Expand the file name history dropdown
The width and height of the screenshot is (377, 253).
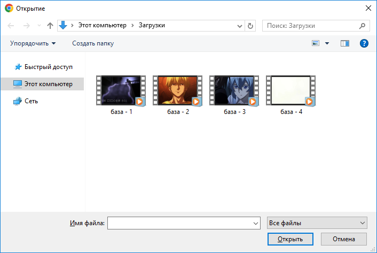[x=255, y=223]
